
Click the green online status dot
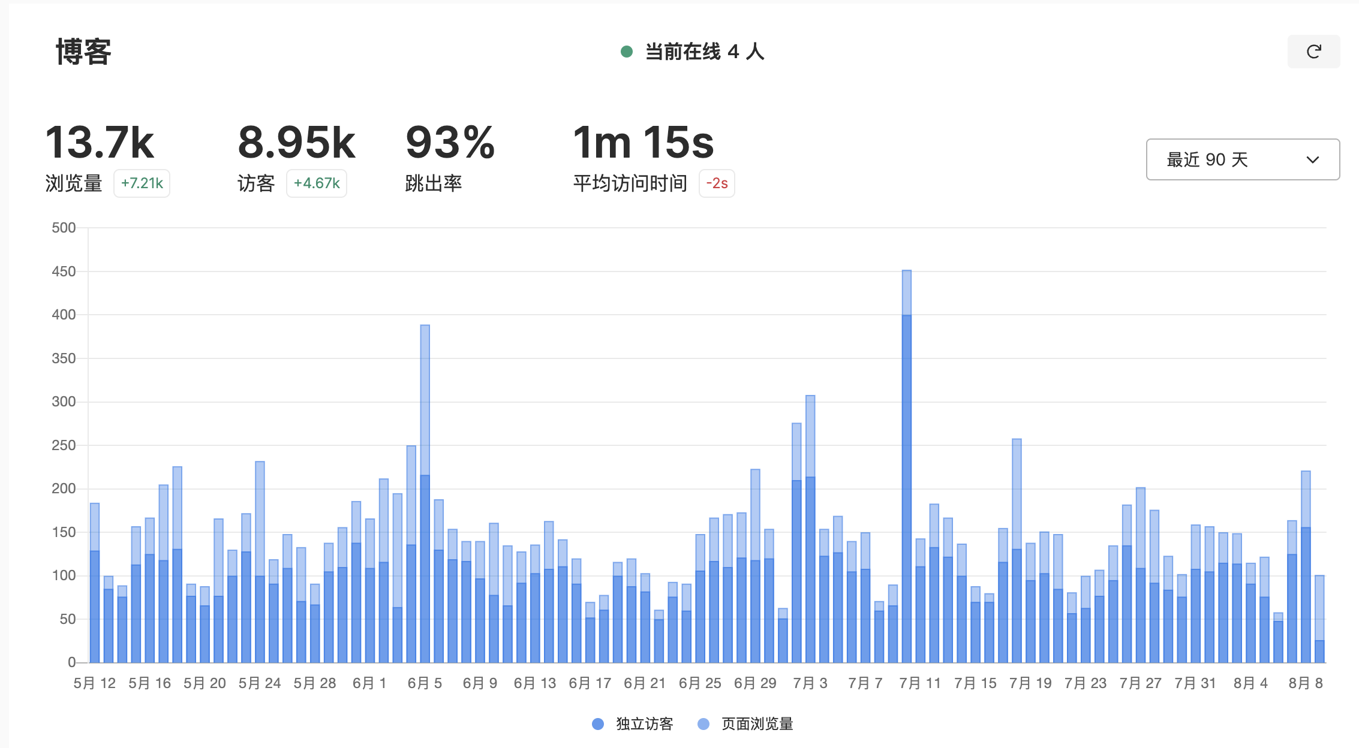(x=627, y=52)
